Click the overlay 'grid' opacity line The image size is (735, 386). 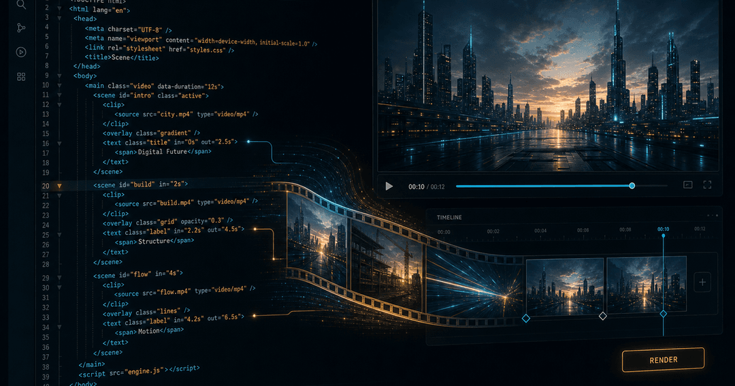[168, 222]
